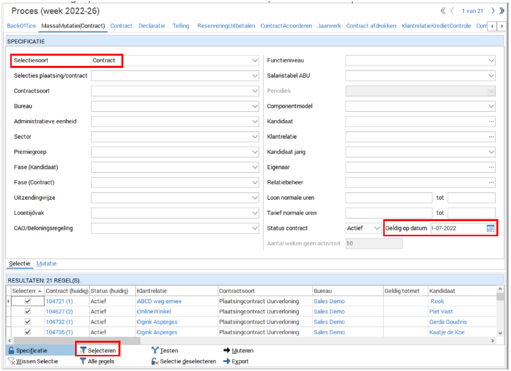The height and width of the screenshot is (371, 511).
Task: Click the Alle regels filter icon
Action: [x=83, y=361]
